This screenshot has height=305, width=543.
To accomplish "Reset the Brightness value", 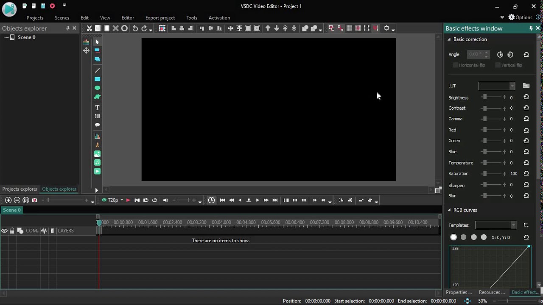I will [526, 97].
